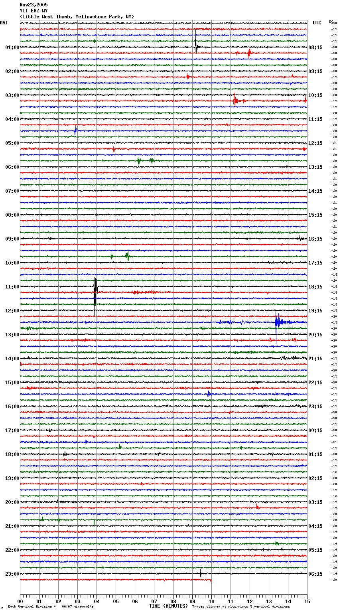339x612 pixels.
Task: Click the red event below 01:00 near minute 12
Action: (x=249, y=53)
